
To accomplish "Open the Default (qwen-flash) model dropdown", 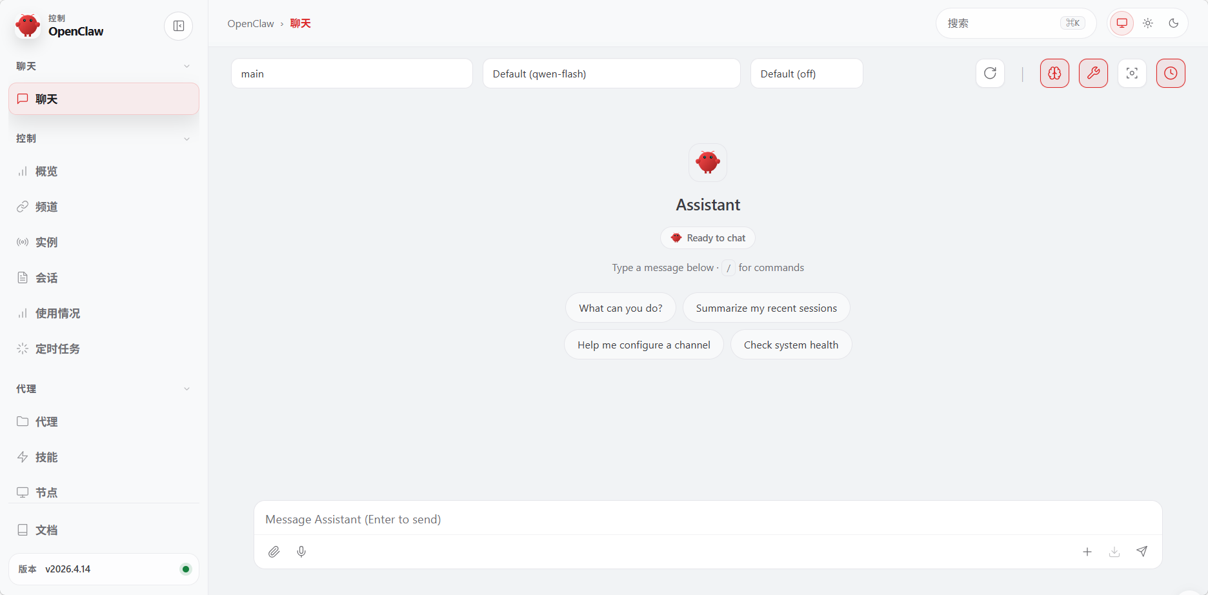I will [x=611, y=74].
